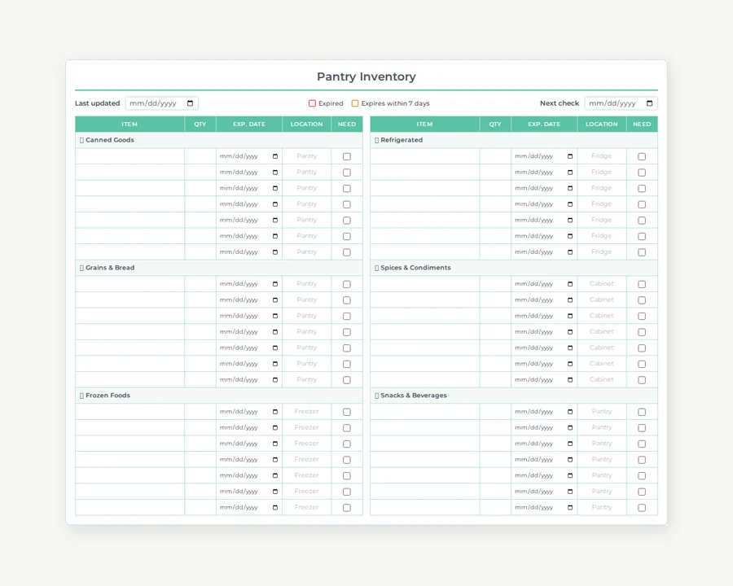Open the Last updated calendar picker icon
The width and height of the screenshot is (733, 586).
[191, 103]
